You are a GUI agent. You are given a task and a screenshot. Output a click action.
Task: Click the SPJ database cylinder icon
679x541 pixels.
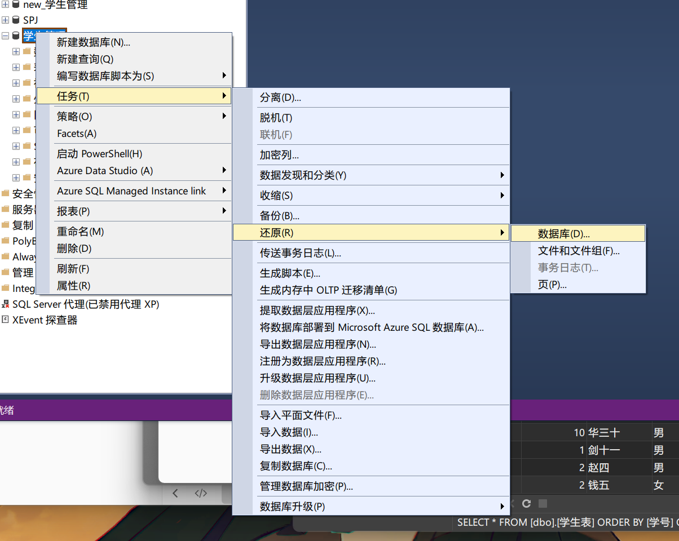(16, 20)
